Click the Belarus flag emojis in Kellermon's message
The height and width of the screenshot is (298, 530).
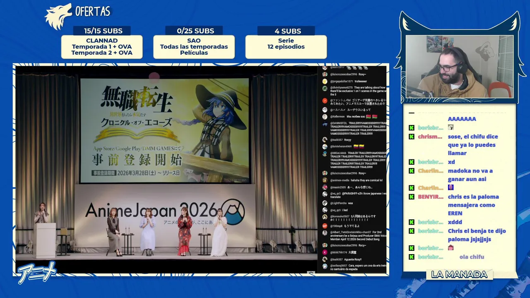(x=372, y=117)
